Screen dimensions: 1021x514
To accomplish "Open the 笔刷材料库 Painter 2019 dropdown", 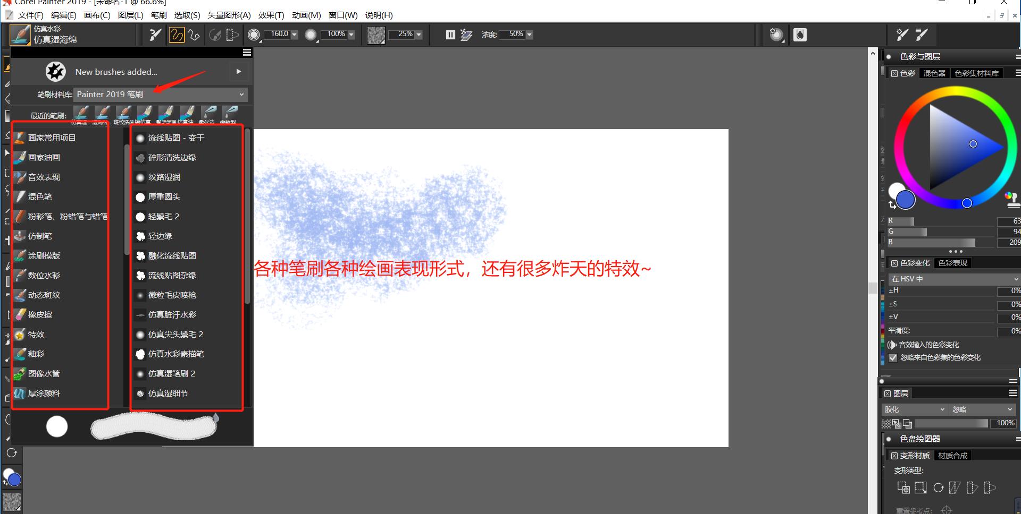I will click(161, 95).
